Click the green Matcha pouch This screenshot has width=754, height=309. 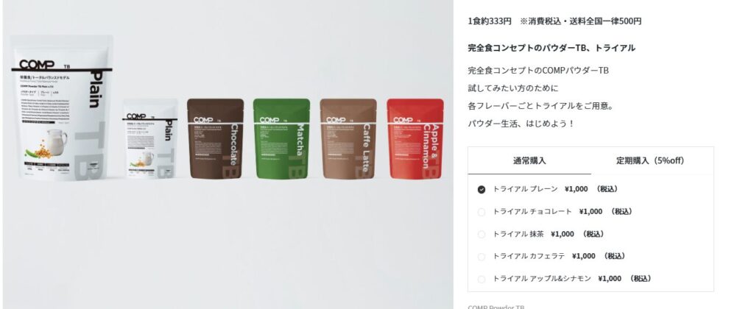tap(282, 138)
